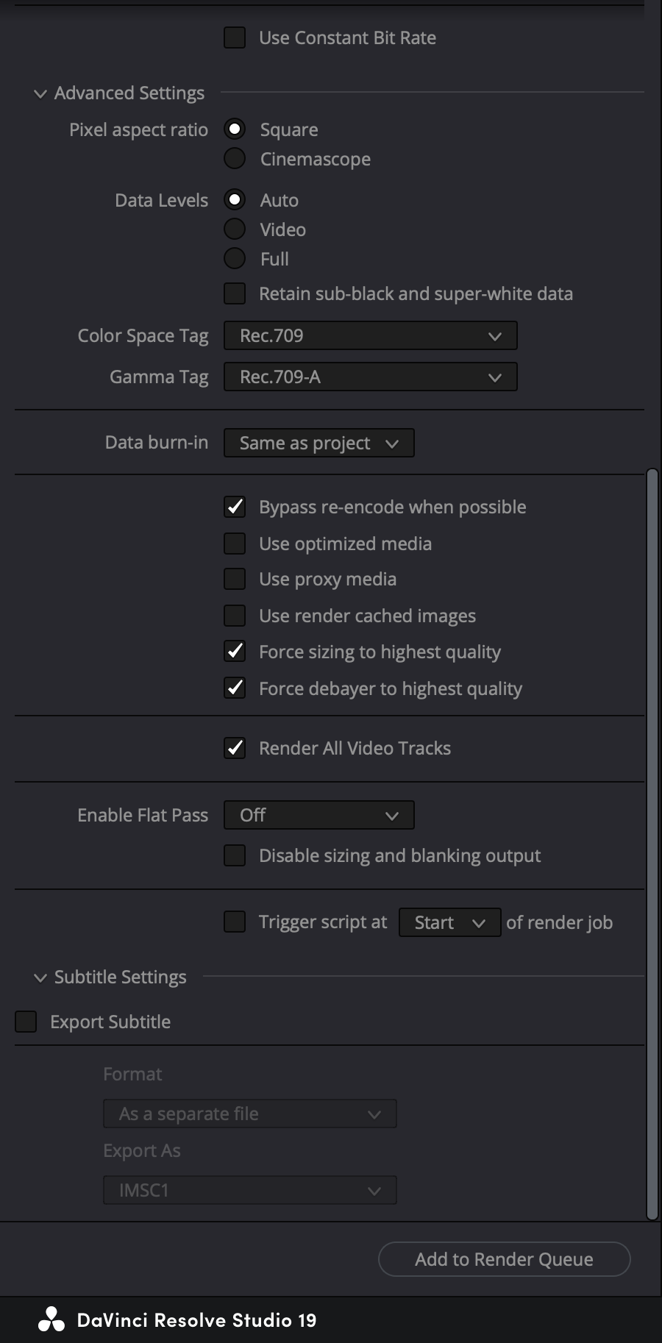Screen dimensions: 662x1343
Task: Enable Export Subtitle
Action: [25, 1021]
